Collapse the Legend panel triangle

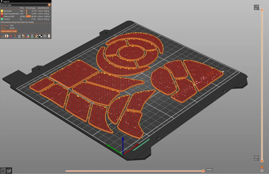click(x=2, y=1)
